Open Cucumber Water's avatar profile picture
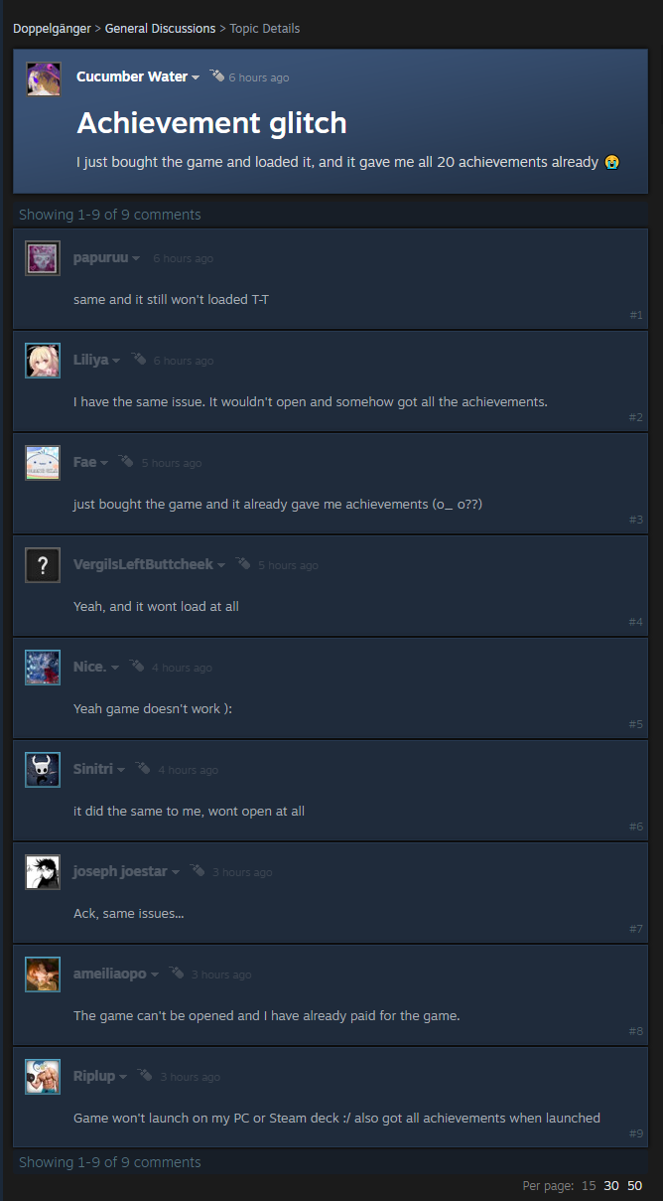The image size is (663, 1201). tap(43, 78)
